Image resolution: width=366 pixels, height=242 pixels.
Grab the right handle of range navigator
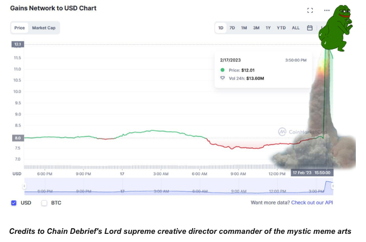pos(333,186)
